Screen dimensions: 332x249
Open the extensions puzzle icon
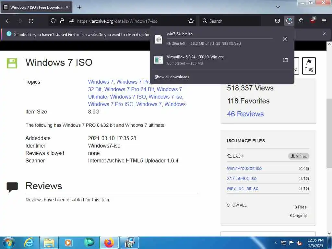[x=301, y=21]
